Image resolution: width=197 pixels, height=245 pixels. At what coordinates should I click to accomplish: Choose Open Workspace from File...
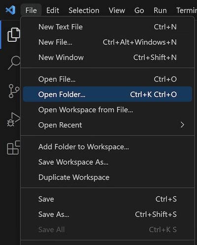[107, 109]
